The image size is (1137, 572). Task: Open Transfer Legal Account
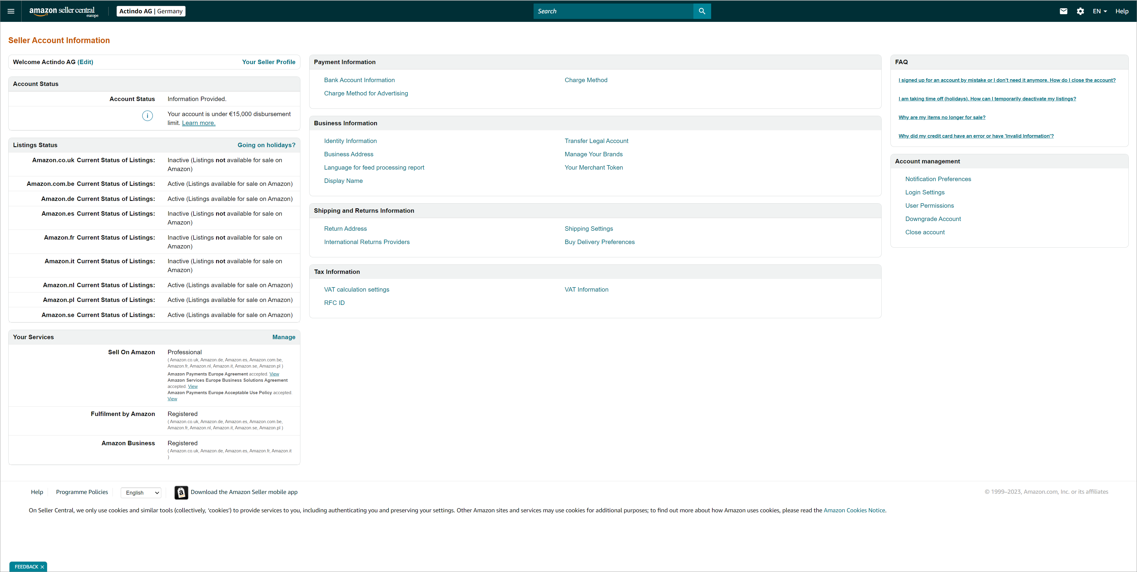[596, 141]
